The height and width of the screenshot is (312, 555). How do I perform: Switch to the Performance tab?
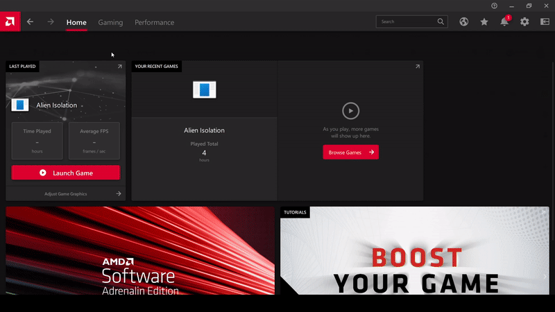154,22
